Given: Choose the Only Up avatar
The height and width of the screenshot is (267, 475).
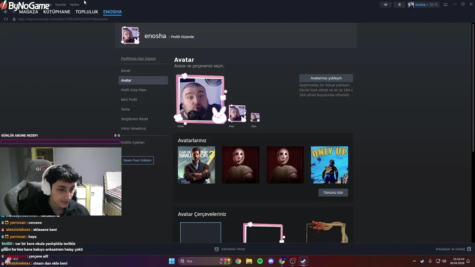Looking at the screenshot, I should [330, 165].
